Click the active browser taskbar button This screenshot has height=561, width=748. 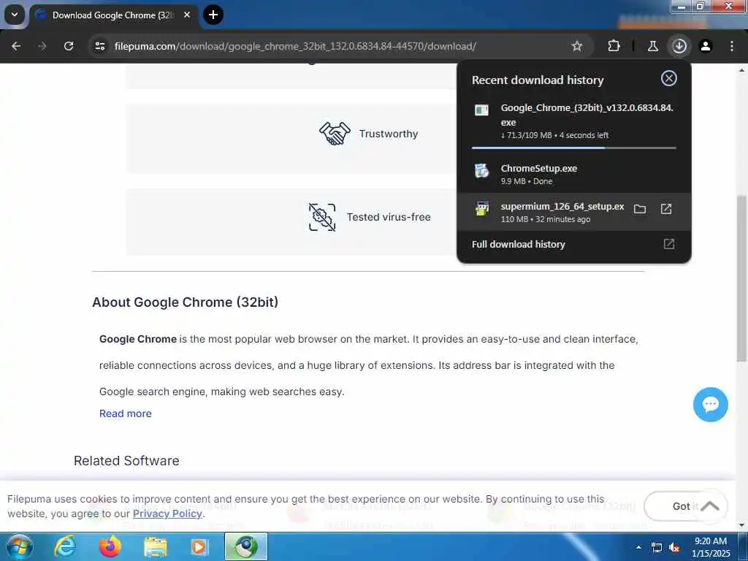point(246,546)
